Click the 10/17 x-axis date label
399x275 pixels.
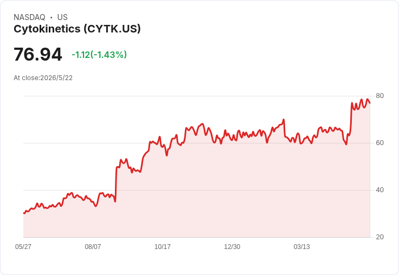[162, 246]
